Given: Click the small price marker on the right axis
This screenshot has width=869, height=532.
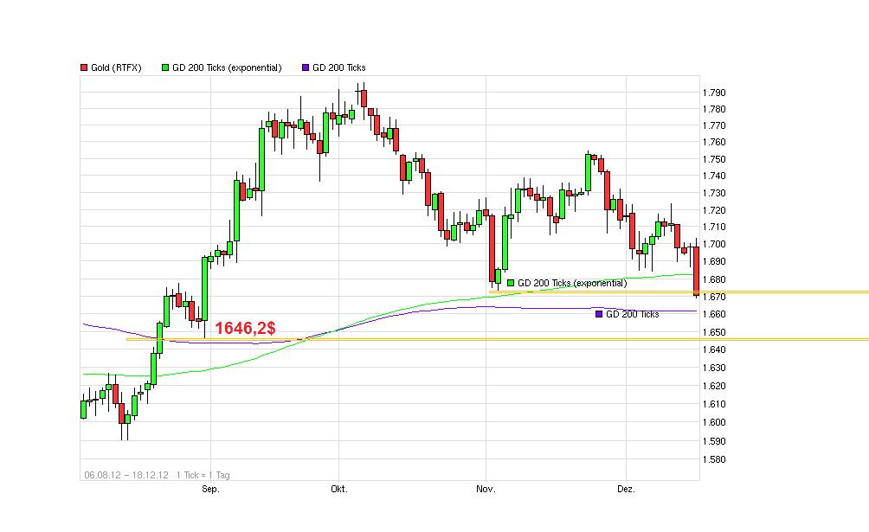Looking at the screenshot, I should (695, 294).
